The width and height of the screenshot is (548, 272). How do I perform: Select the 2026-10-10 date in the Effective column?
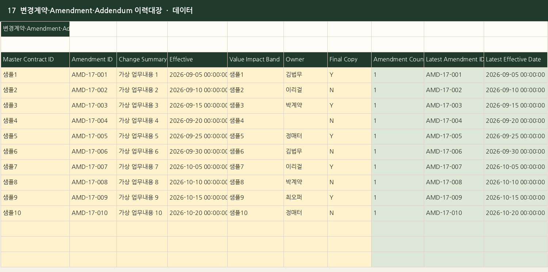click(197, 182)
